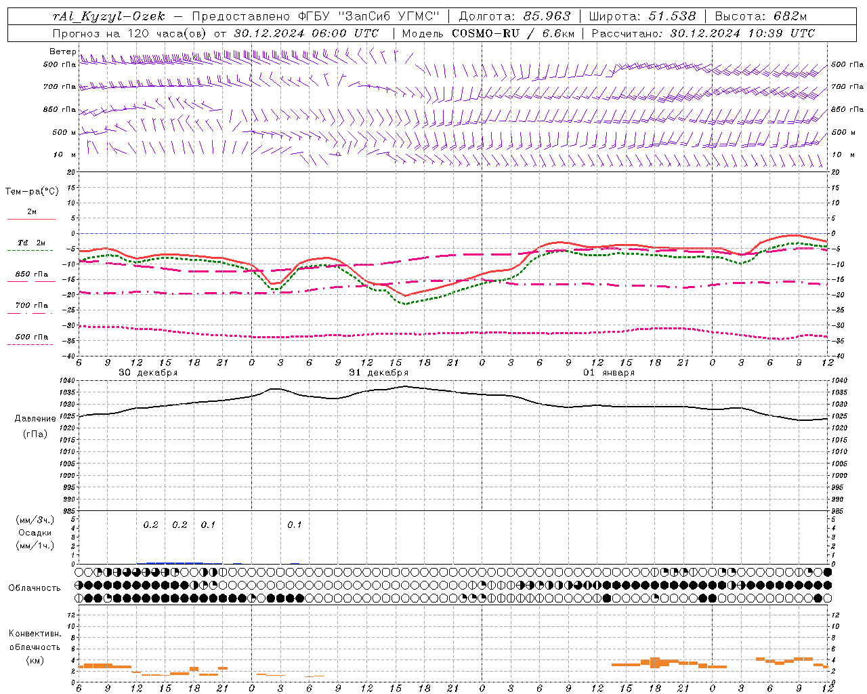The width and height of the screenshot is (867, 694).
Task: Click the Ветер wind panel label
Action: pos(63,52)
